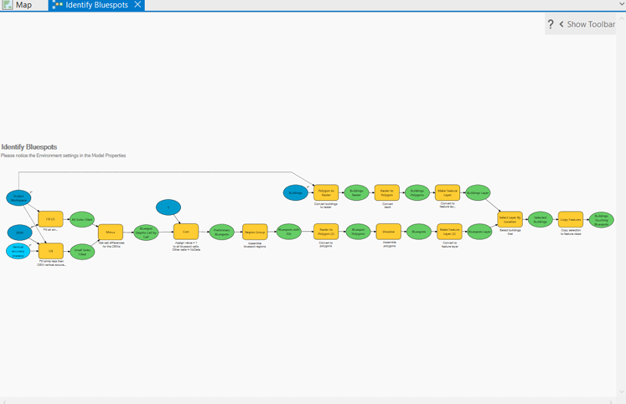626x404 pixels.
Task: Click the Fill (2) tool element
Action: point(51,219)
